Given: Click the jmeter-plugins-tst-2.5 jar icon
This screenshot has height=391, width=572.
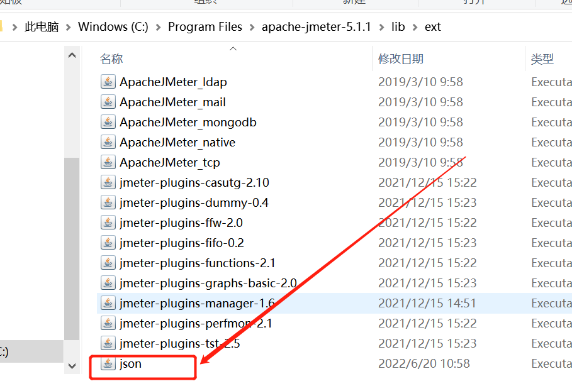Looking at the screenshot, I should click(x=108, y=343).
